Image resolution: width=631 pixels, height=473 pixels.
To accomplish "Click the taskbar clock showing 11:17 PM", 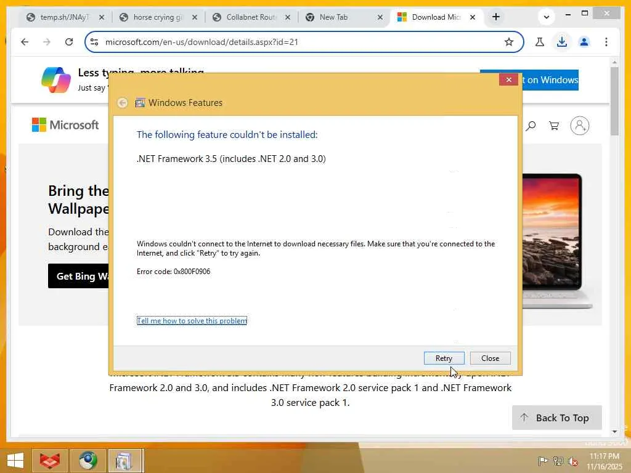I will (x=604, y=461).
